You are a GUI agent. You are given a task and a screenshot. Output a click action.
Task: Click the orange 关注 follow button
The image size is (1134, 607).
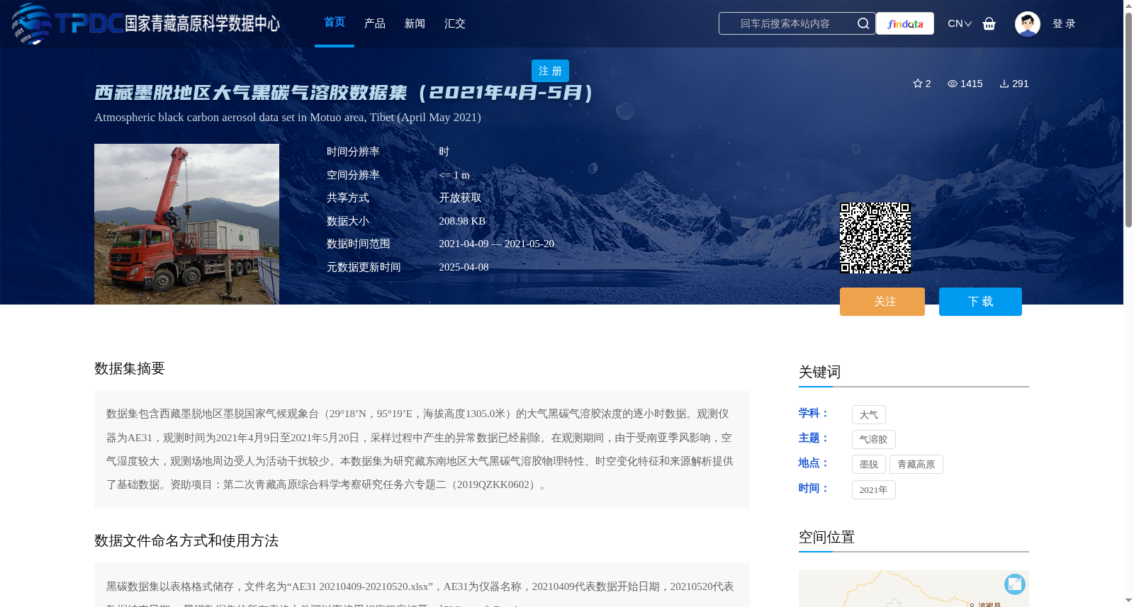[882, 302]
